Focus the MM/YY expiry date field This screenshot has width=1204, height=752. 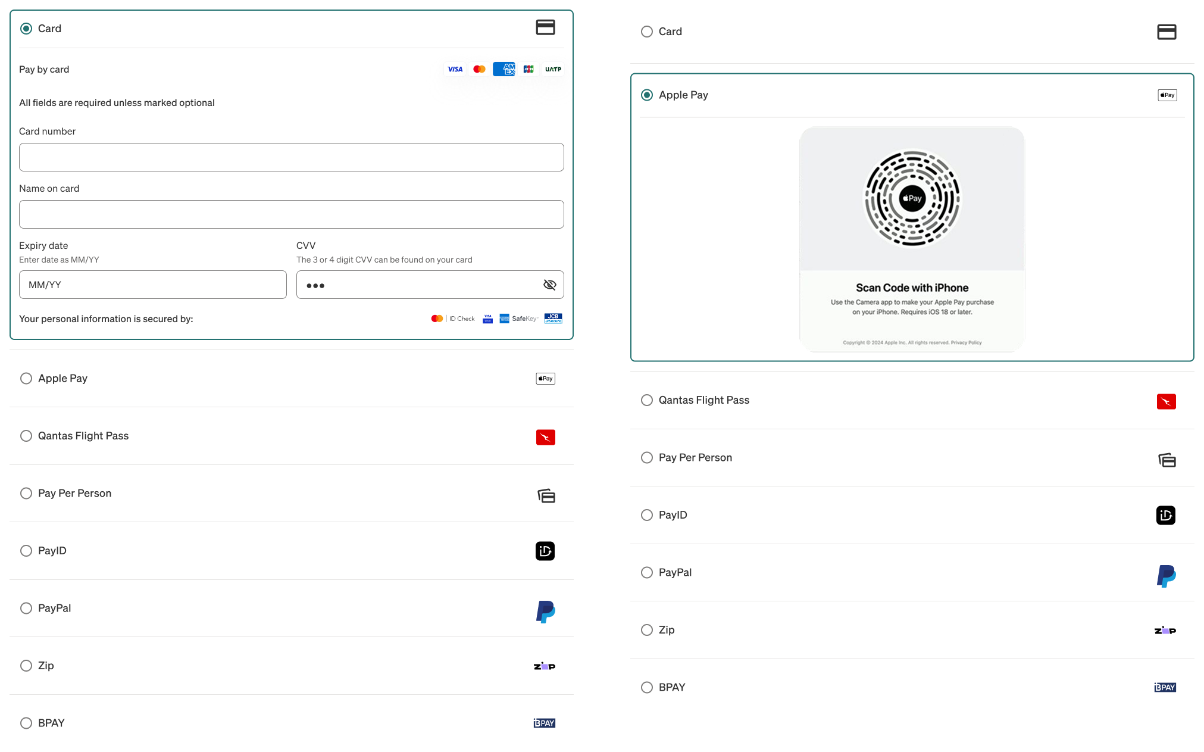153,285
